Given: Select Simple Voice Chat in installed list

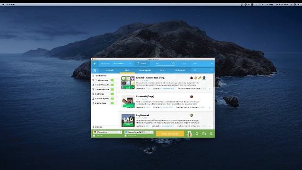Looking at the screenshot, I should (102, 89).
